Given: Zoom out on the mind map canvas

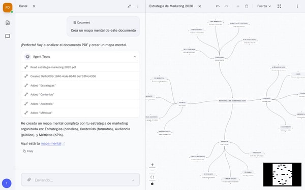Looking at the screenshot, I should point(152,171).
